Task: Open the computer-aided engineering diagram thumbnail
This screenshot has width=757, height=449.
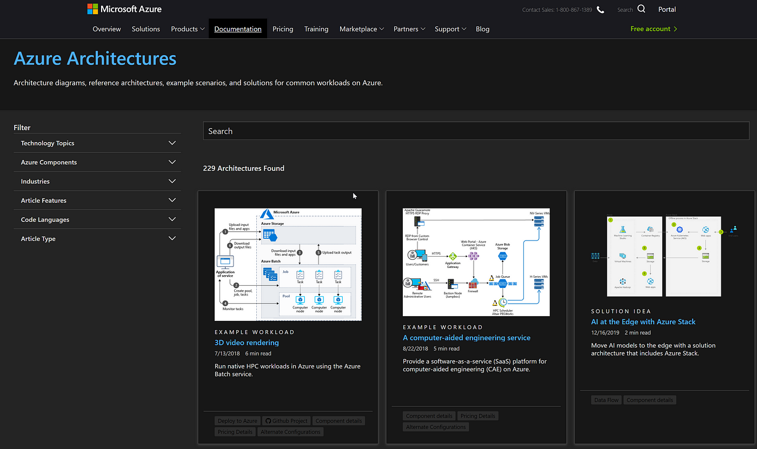Action: click(x=476, y=262)
